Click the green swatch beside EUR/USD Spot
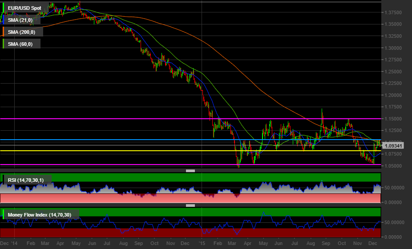The height and width of the screenshot is (249, 412). (x=4, y=8)
